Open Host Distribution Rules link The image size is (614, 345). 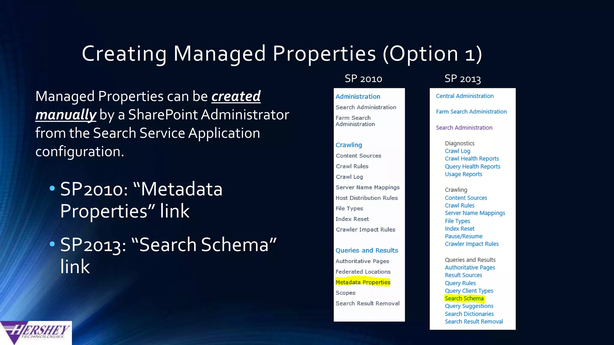click(367, 198)
